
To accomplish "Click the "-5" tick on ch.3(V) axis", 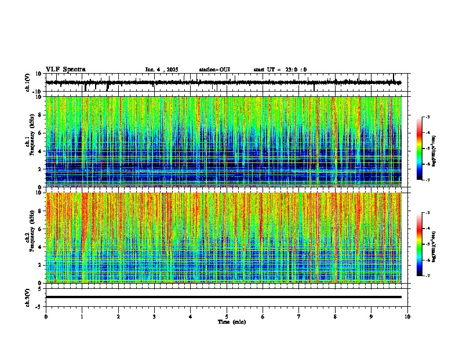I will point(39,307).
